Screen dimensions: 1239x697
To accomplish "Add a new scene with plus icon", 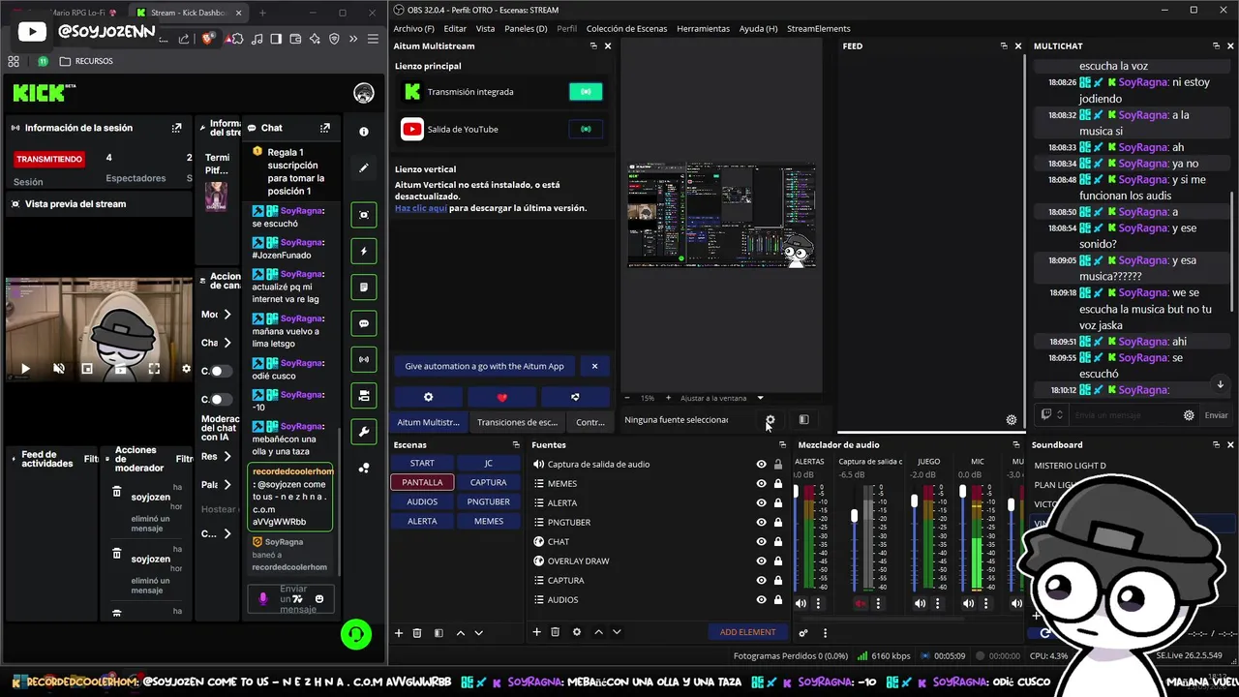I will pyautogui.click(x=398, y=632).
